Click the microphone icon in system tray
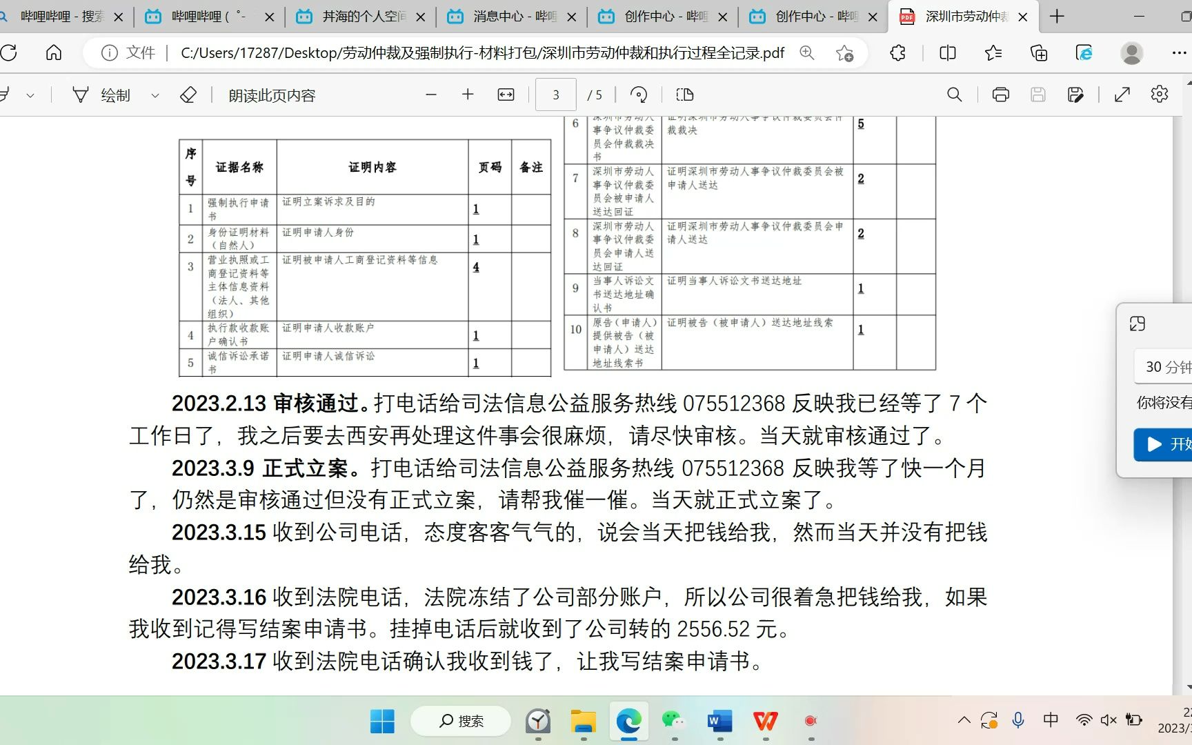This screenshot has height=745, width=1192. coord(1018,721)
